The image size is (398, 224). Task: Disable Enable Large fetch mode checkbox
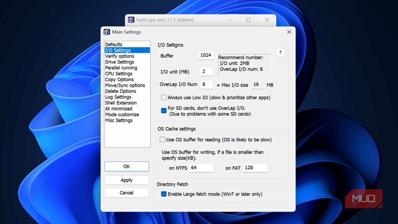click(x=164, y=194)
